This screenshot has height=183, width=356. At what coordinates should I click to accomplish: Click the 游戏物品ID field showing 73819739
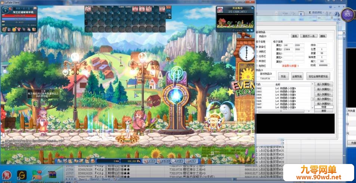click(x=265, y=78)
